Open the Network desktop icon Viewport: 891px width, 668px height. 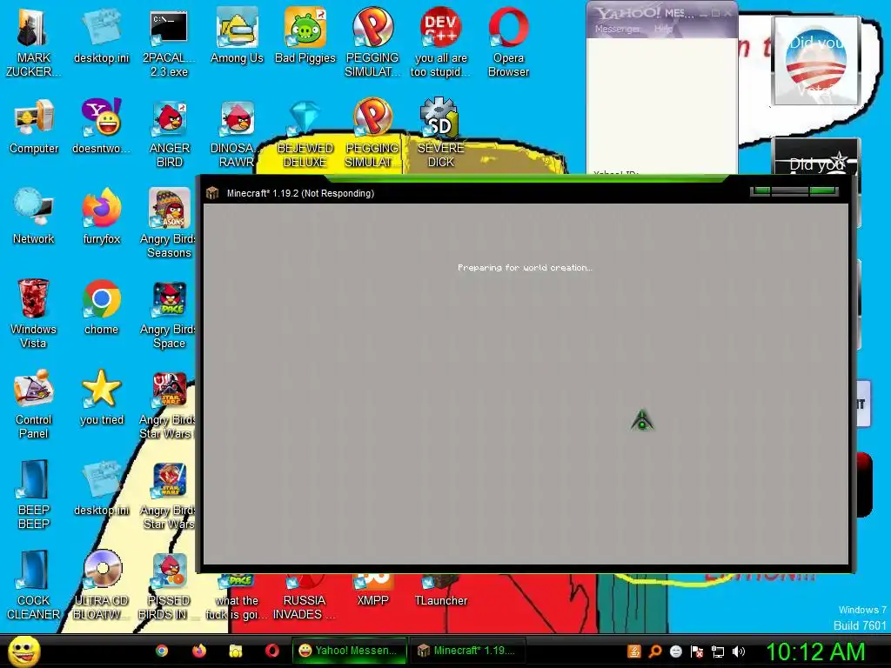[34, 217]
